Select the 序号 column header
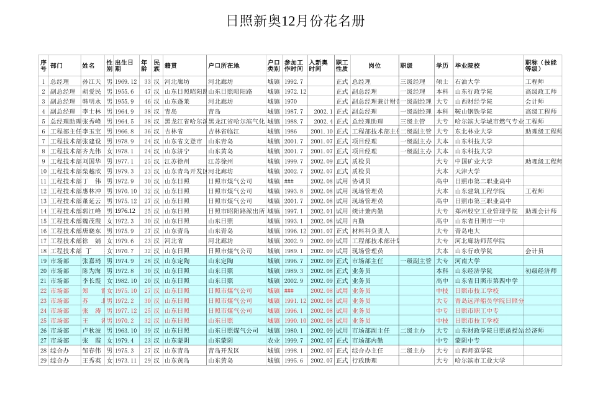Screen dimensions: 590x417 [x=43, y=65]
